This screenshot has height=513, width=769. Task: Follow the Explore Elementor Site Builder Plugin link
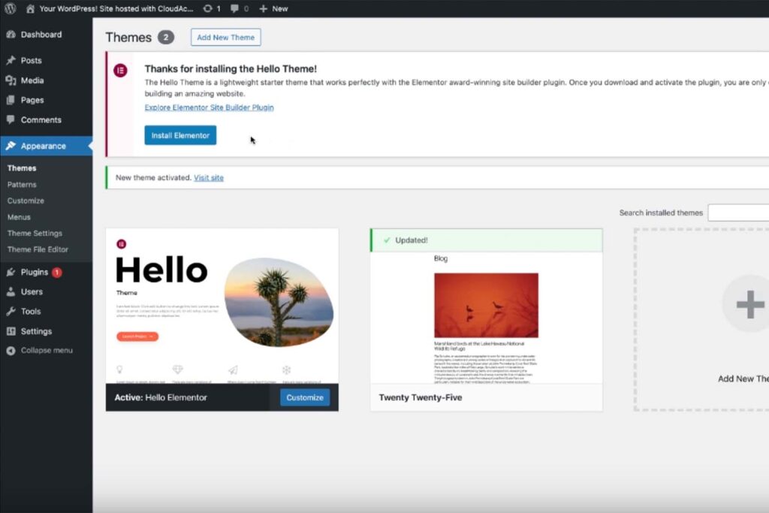[209, 107]
